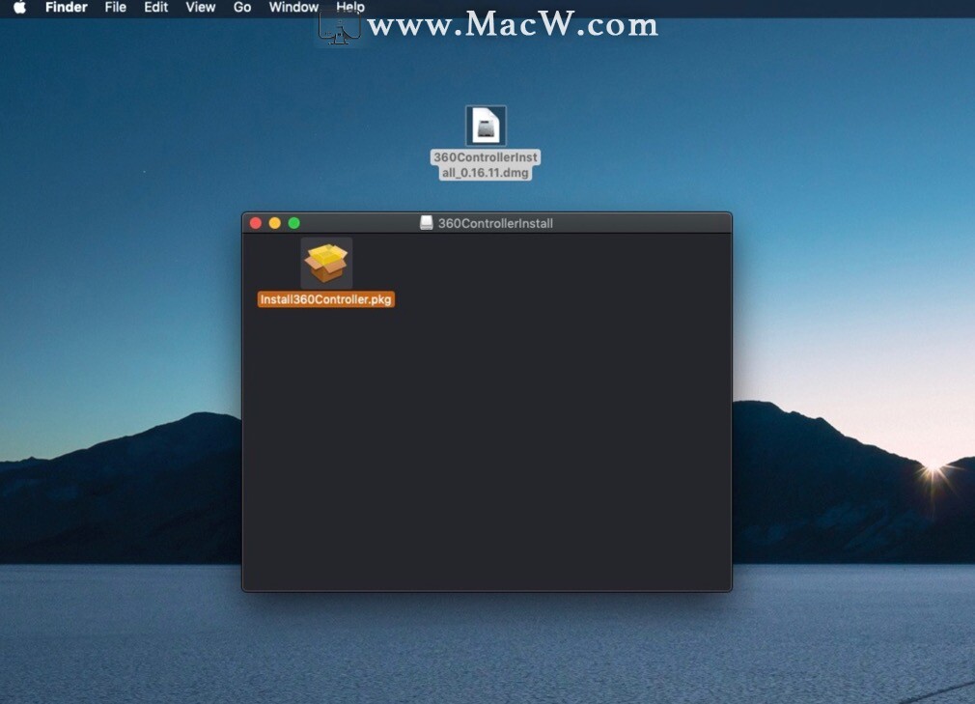
Task: Click the 360ControllerInstall window title text
Action: (495, 223)
